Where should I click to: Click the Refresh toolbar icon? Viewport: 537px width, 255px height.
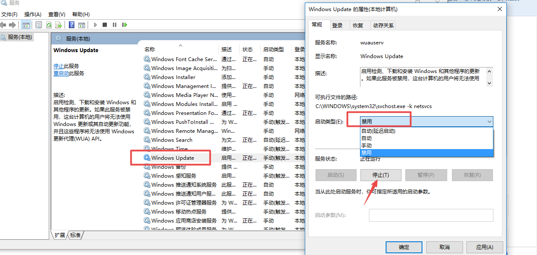coord(49,25)
